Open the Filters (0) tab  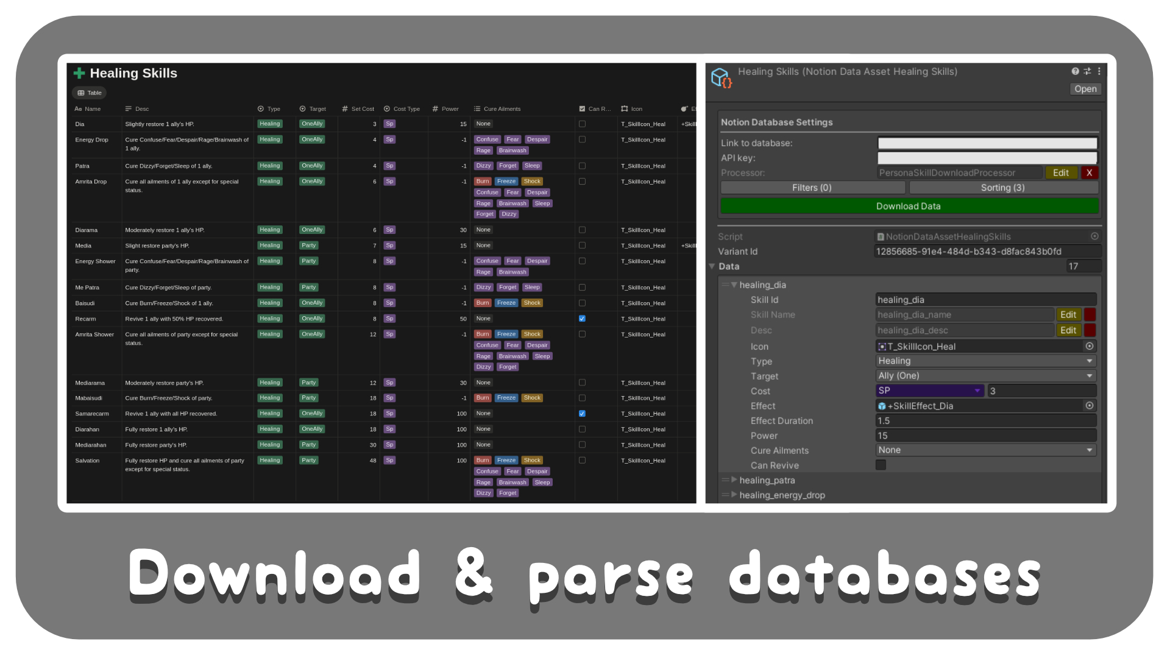(812, 188)
